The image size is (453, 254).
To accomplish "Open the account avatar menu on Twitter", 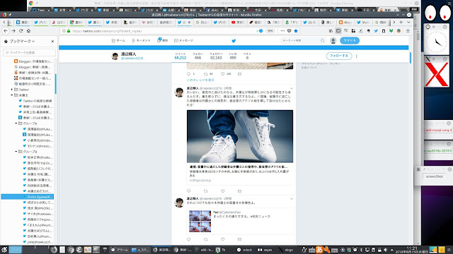I will (x=333, y=41).
